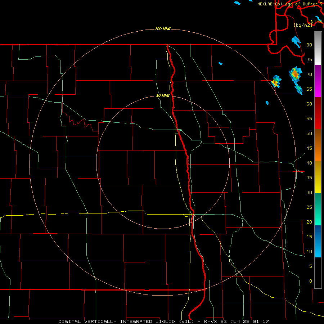Click the DIGITAL VERTICALLY INTEGRATED LIQUID (VIL) title text
Screen dimensions: 324x324
click(x=126, y=321)
